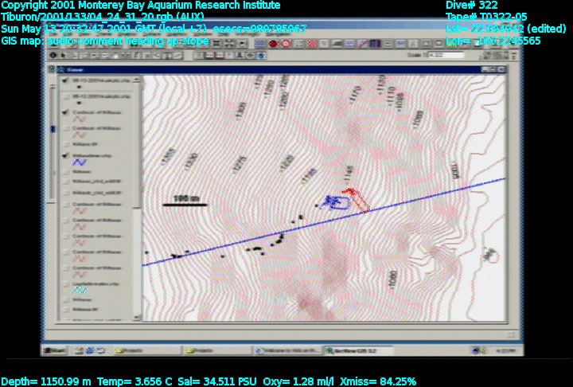Enable the theme with the cyan legend symbol

tap(64, 283)
